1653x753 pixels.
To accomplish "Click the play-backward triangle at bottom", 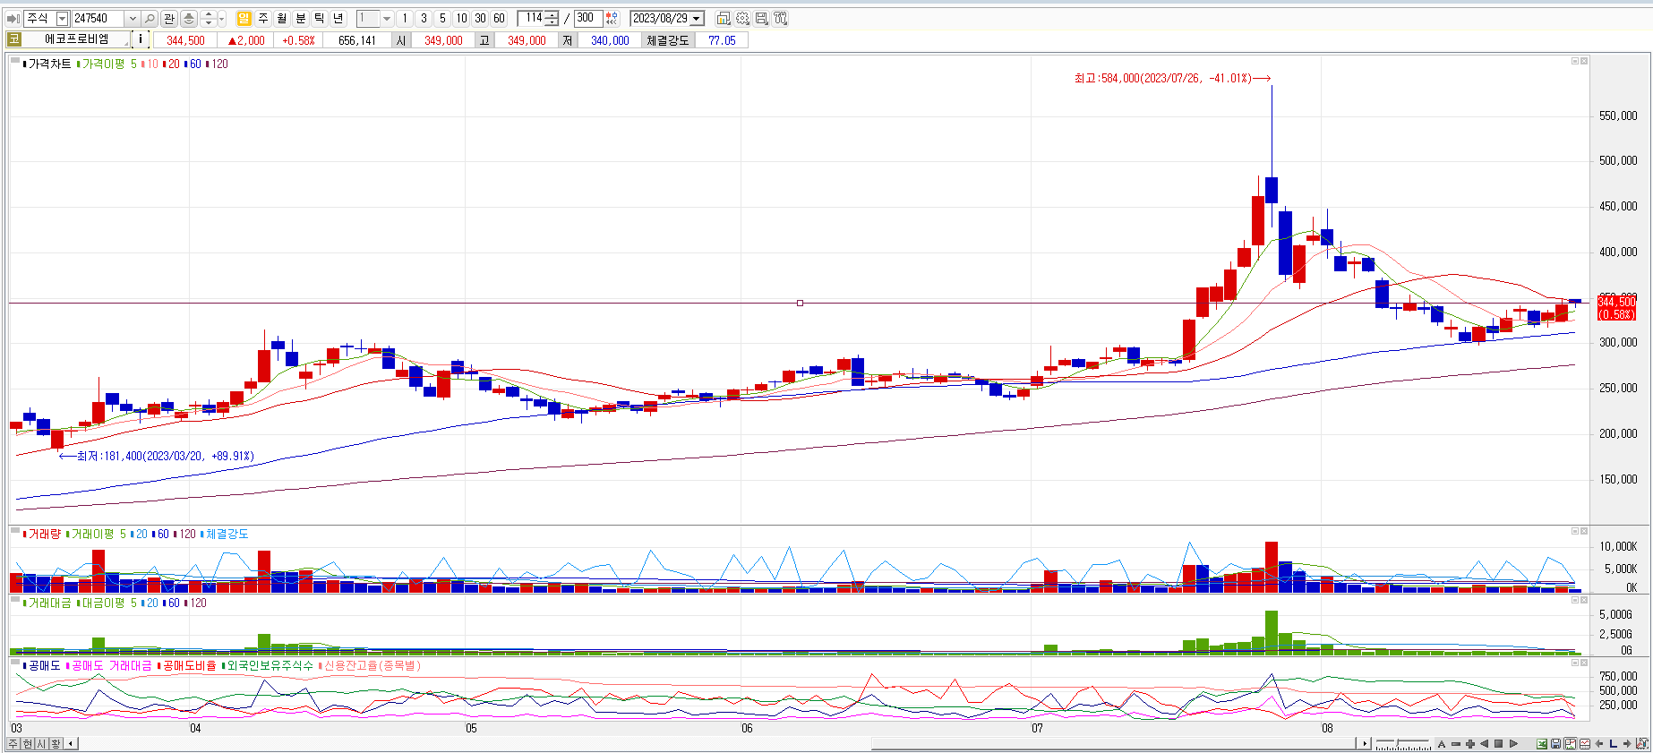I will 1485,743.
